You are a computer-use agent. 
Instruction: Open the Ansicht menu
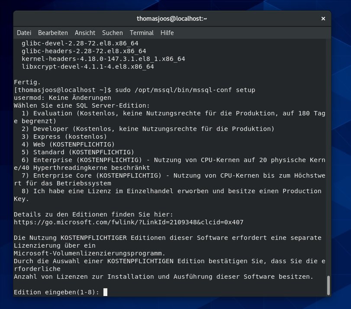click(85, 33)
